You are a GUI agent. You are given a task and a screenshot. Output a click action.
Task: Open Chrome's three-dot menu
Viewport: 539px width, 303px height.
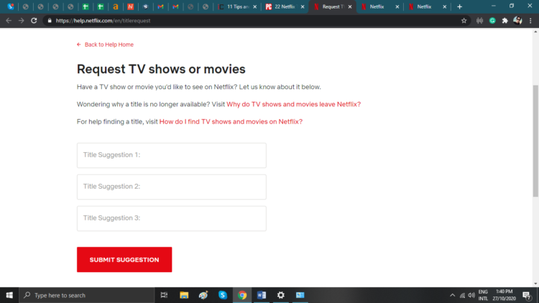point(530,21)
